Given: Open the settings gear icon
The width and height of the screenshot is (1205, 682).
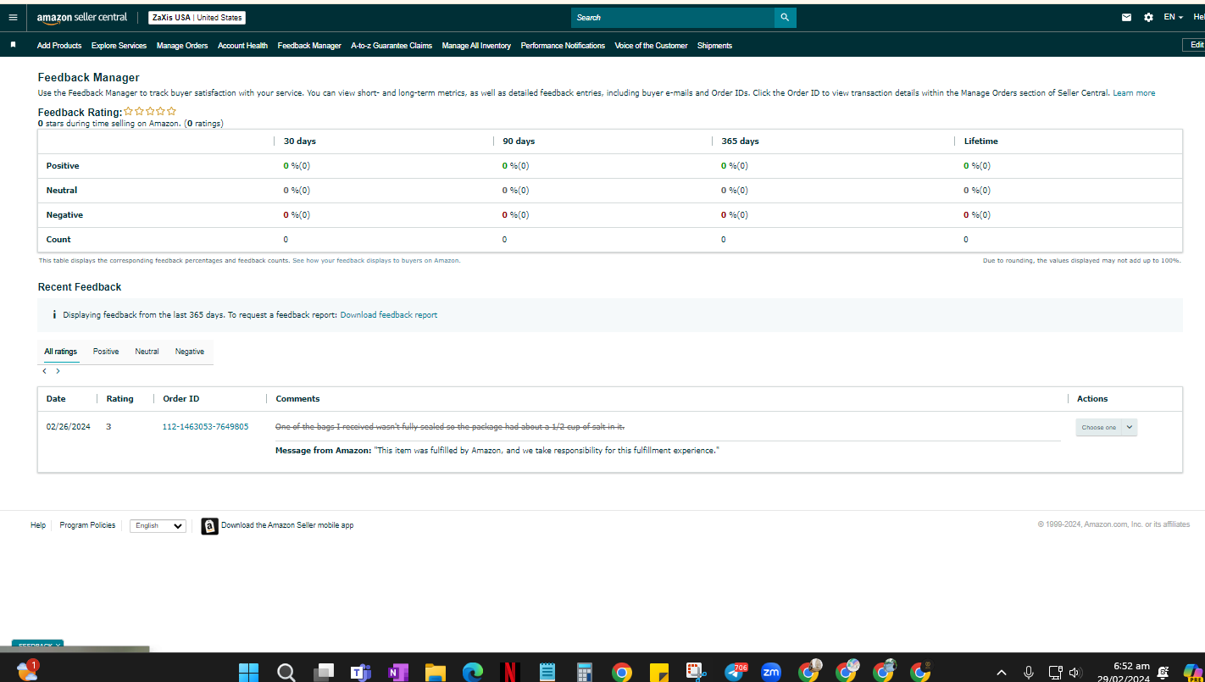Looking at the screenshot, I should (x=1148, y=17).
